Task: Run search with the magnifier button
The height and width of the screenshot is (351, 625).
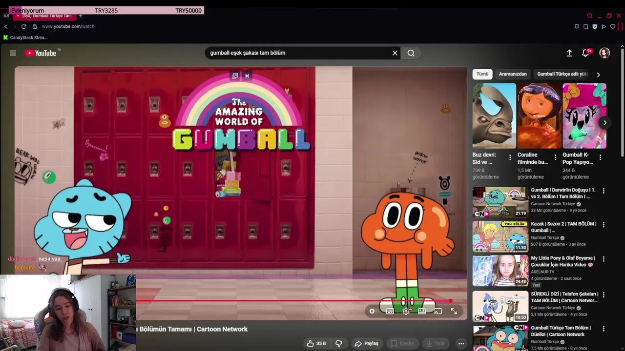Action: 411,53
